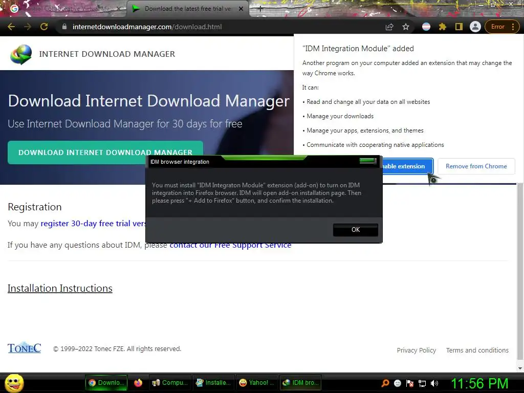Screen dimensions: 524x393
Task: Click the "© 1999–2022 Tonec FZE" copyright text
Action: (x=117, y=349)
